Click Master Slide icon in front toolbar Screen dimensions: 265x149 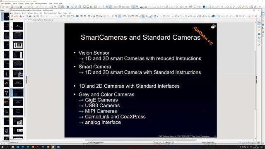77,16
